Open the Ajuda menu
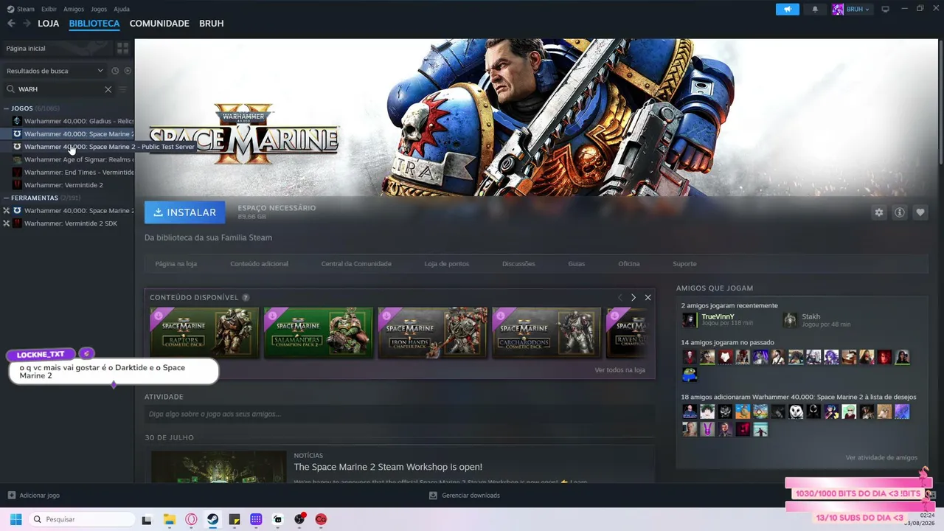Image resolution: width=944 pixels, height=531 pixels. [122, 9]
